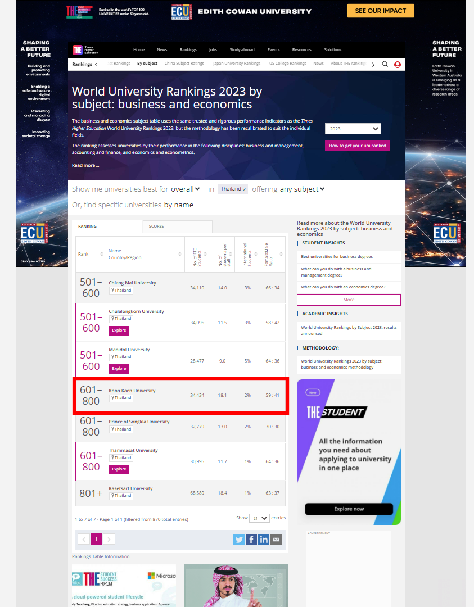Screen dimensions: 474x607
Task: Open THE Student Success Forum thumbnail
Action: [124, 585]
